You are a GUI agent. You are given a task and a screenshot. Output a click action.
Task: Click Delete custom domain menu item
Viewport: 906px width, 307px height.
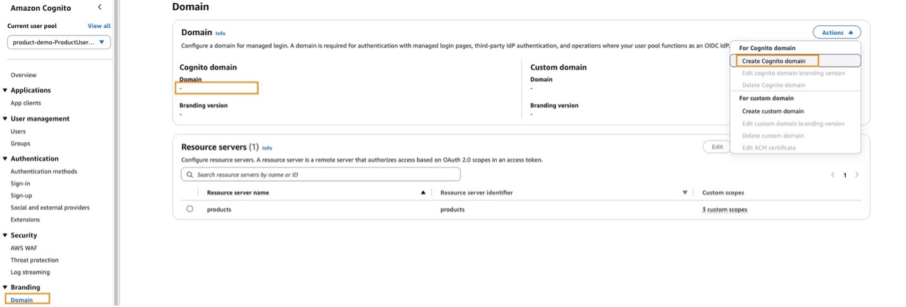[773, 135]
